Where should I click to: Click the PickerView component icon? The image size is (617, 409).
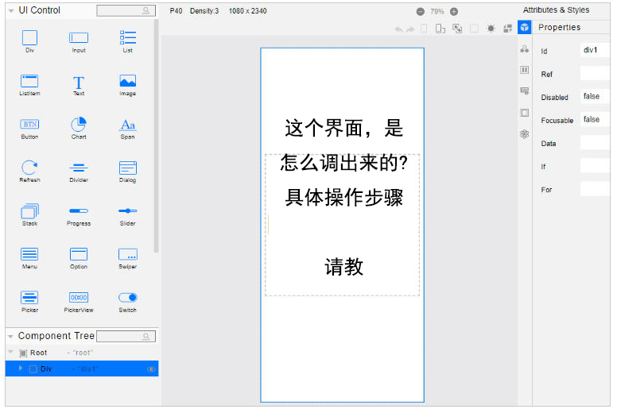tap(79, 298)
